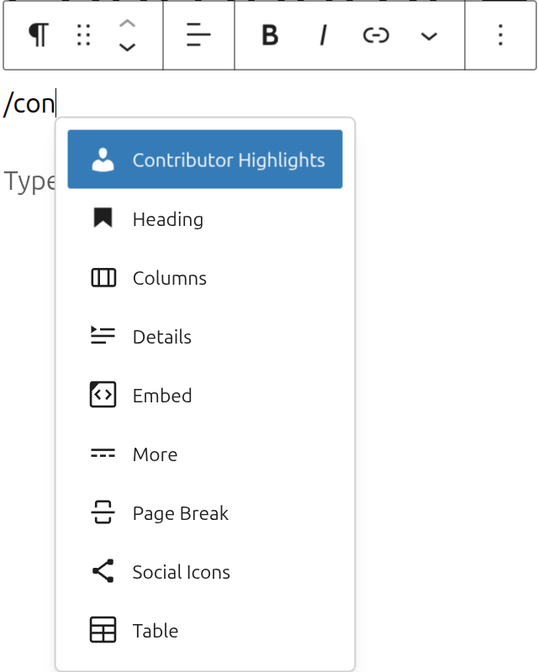Select Contributor Highlights from suggestions

coord(205,158)
